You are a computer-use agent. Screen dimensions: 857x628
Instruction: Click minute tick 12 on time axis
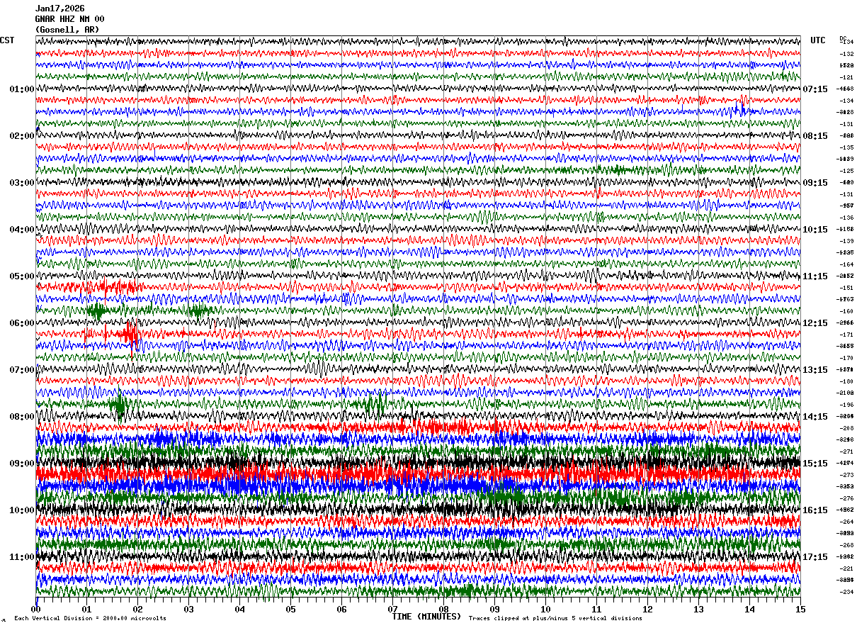coord(648,609)
